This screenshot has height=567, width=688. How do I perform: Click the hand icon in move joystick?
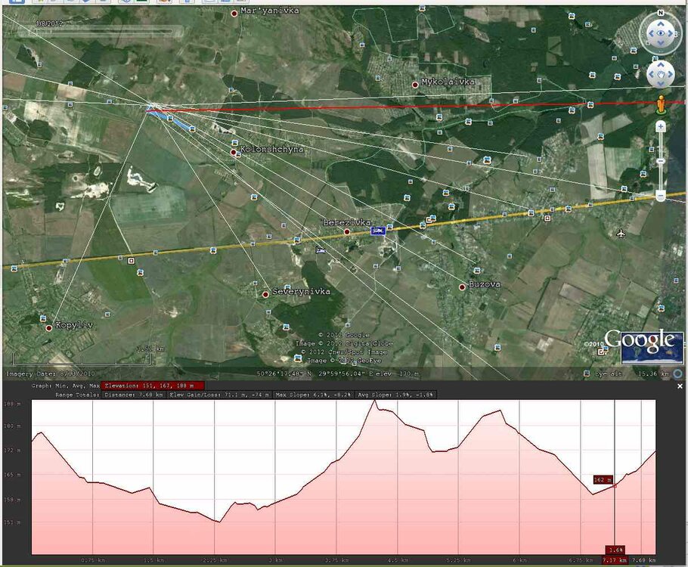click(x=661, y=74)
